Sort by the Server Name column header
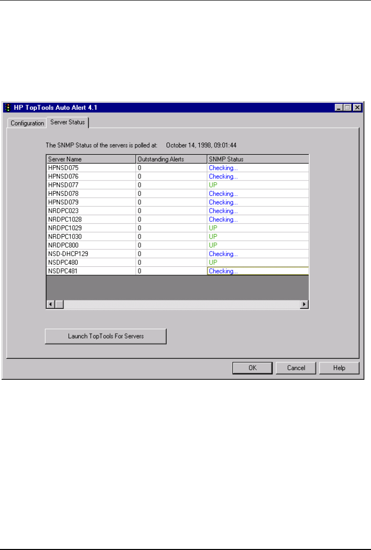 coord(91,159)
